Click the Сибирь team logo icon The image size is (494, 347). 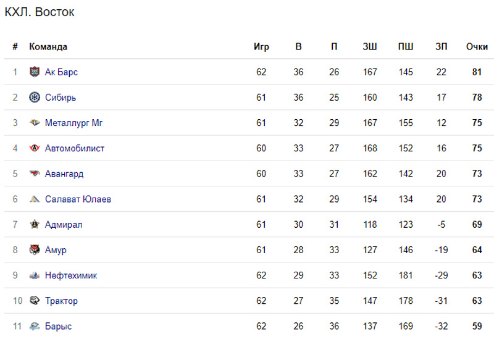point(35,98)
